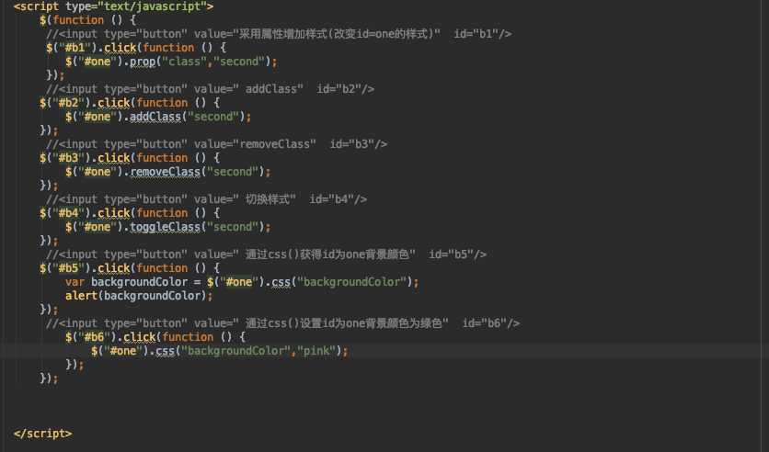Click the $("#b2").click(function line

pos(130,103)
